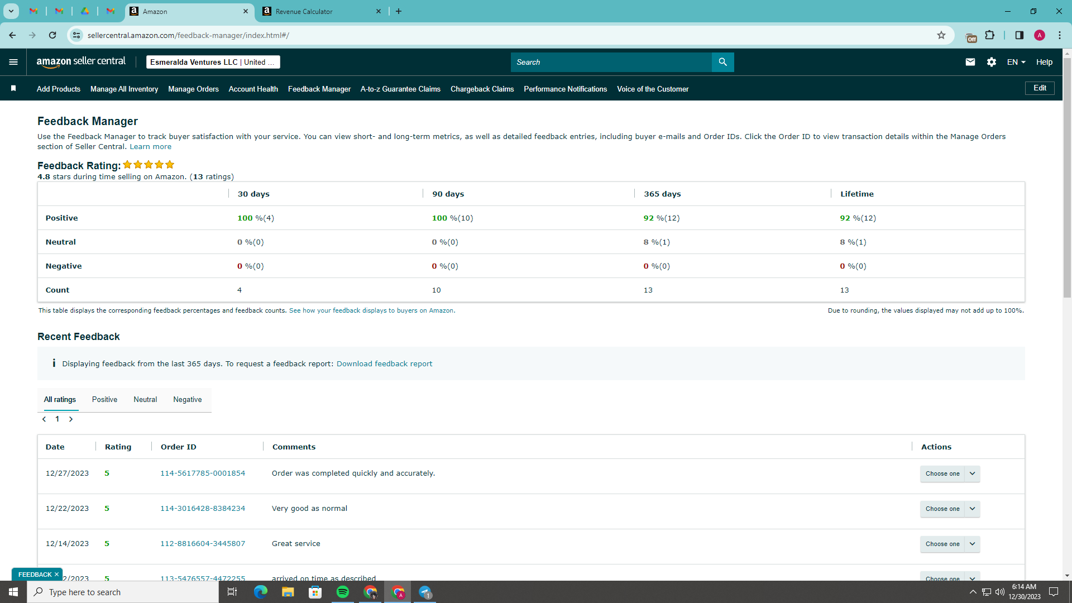Open order 114-3016428-8384234
Image resolution: width=1072 pixels, height=603 pixels.
[203, 508]
